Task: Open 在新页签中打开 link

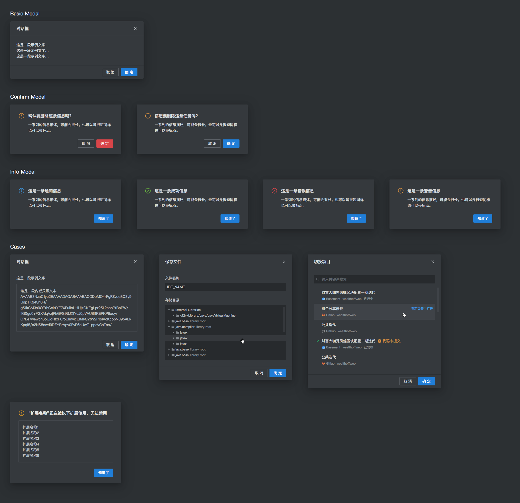Action: point(422,308)
